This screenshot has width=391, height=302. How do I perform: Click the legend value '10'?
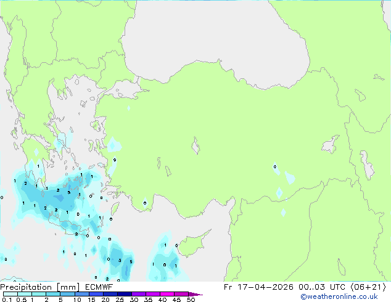click(77, 300)
